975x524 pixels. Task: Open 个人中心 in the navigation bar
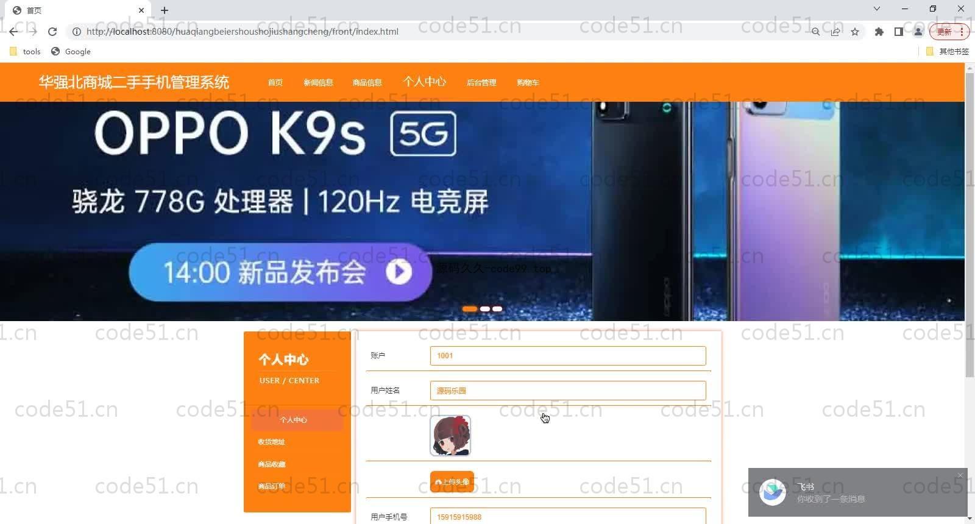(x=425, y=82)
